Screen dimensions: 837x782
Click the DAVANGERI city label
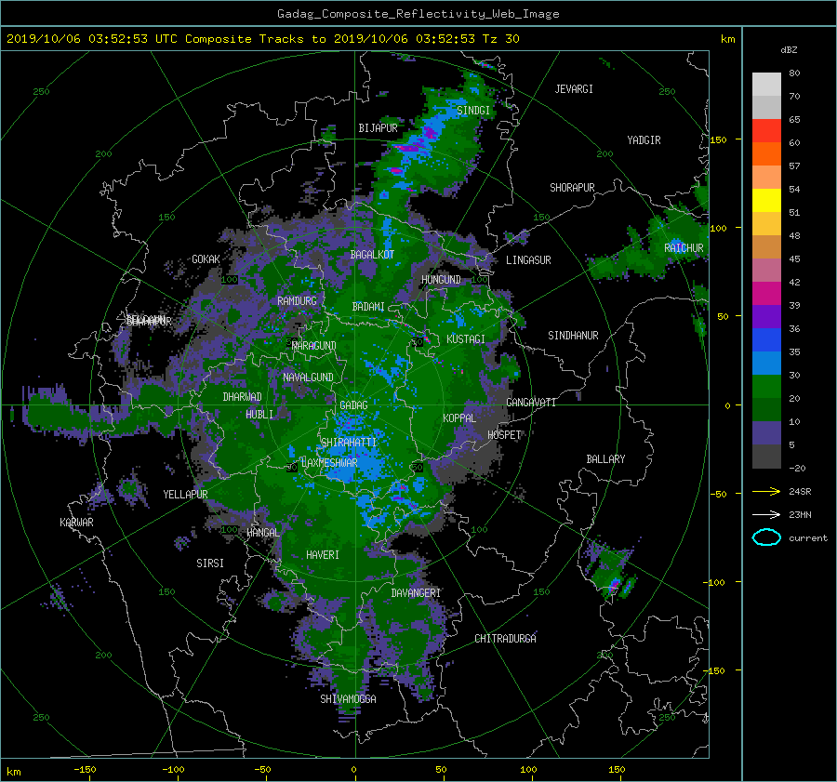tap(416, 593)
